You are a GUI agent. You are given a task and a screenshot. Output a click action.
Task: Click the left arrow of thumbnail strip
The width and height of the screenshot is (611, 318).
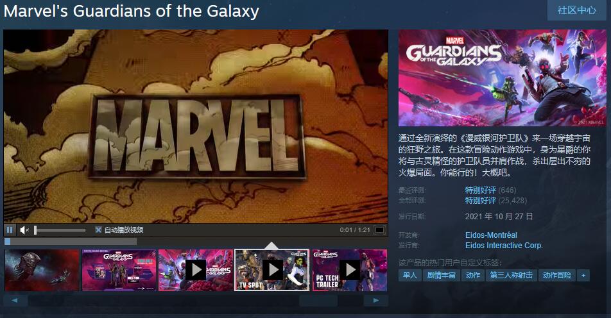point(15,301)
